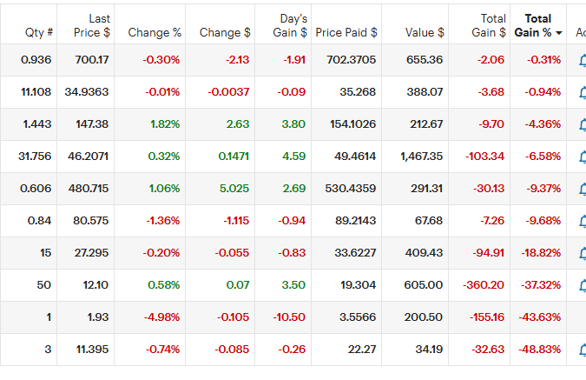Click the alert bell in the 480.715 row
The width and height of the screenshot is (586, 380).
pyautogui.click(x=583, y=189)
